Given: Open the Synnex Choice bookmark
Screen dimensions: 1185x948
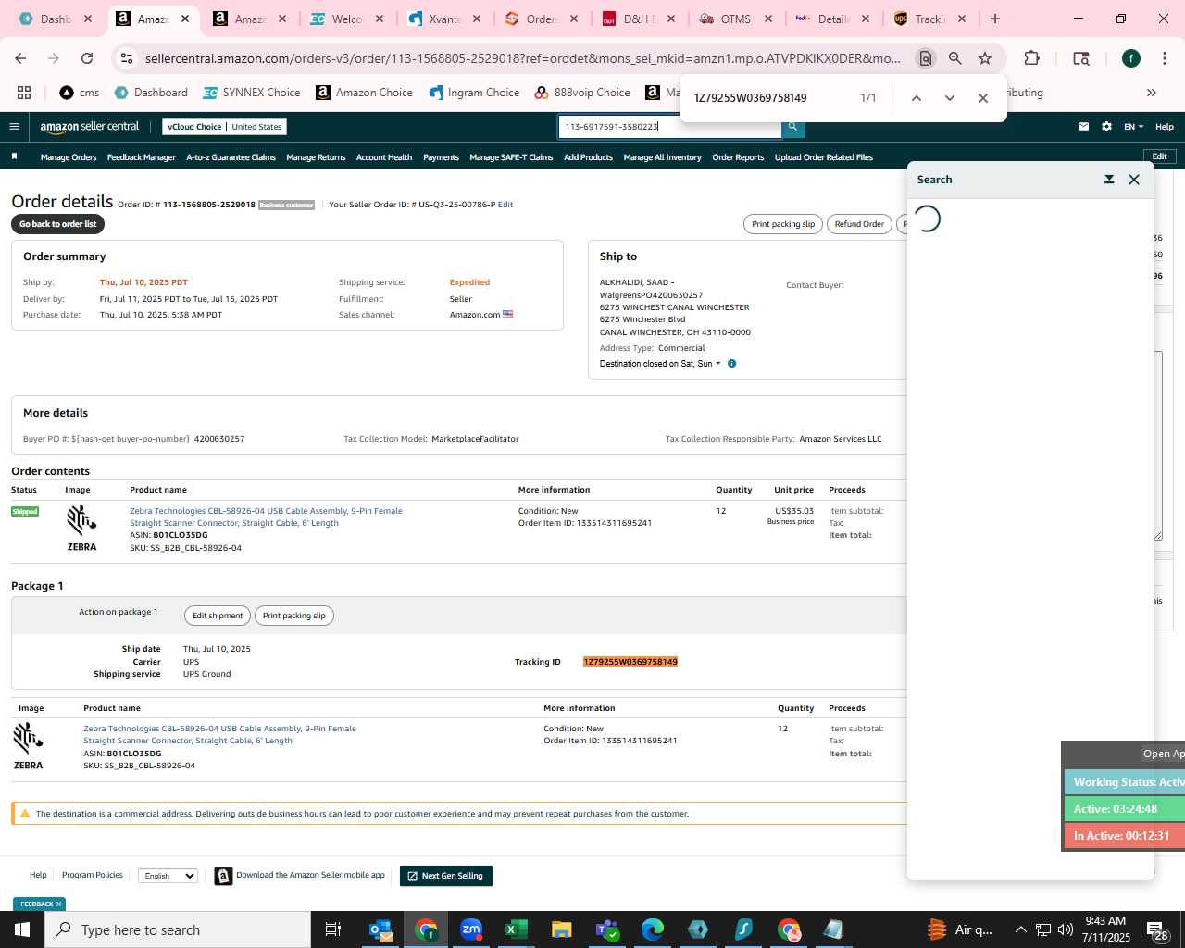Looking at the screenshot, I should pyautogui.click(x=251, y=93).
